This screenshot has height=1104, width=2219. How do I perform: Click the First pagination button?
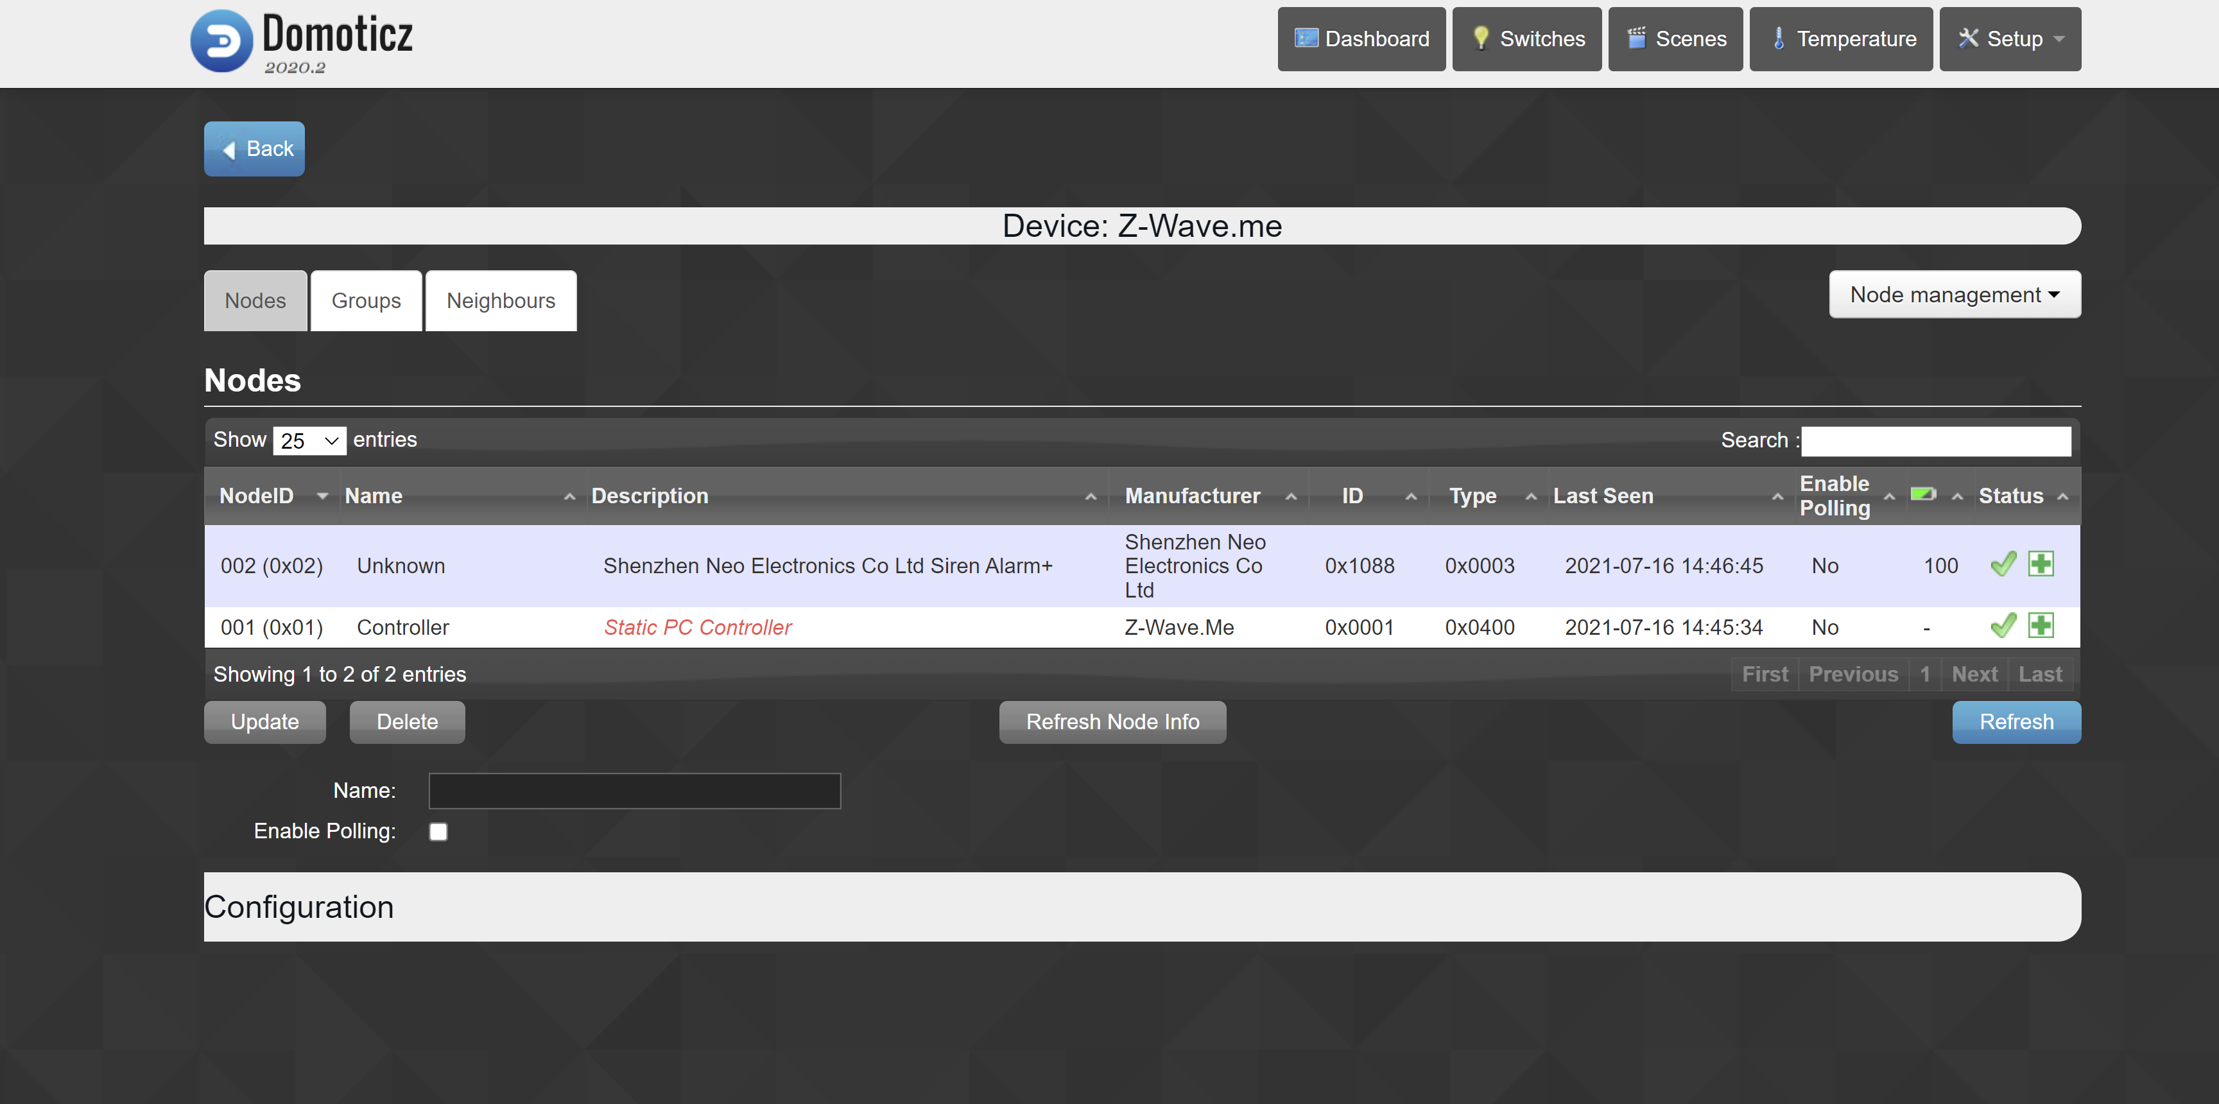click(x=1765, y=675)
